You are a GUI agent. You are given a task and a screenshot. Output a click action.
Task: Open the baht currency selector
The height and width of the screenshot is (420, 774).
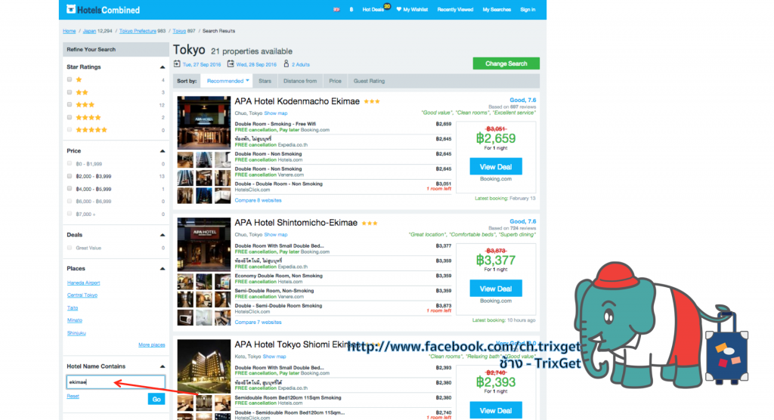click(x=351, y=9)
